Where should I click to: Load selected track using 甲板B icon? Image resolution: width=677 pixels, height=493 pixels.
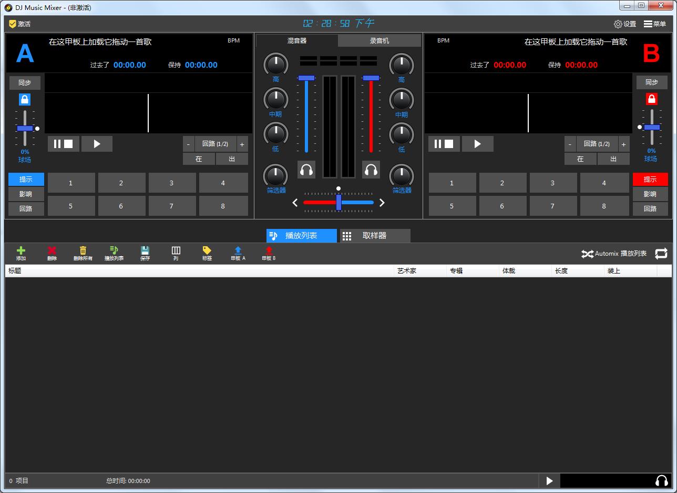(x=268, y=254)
